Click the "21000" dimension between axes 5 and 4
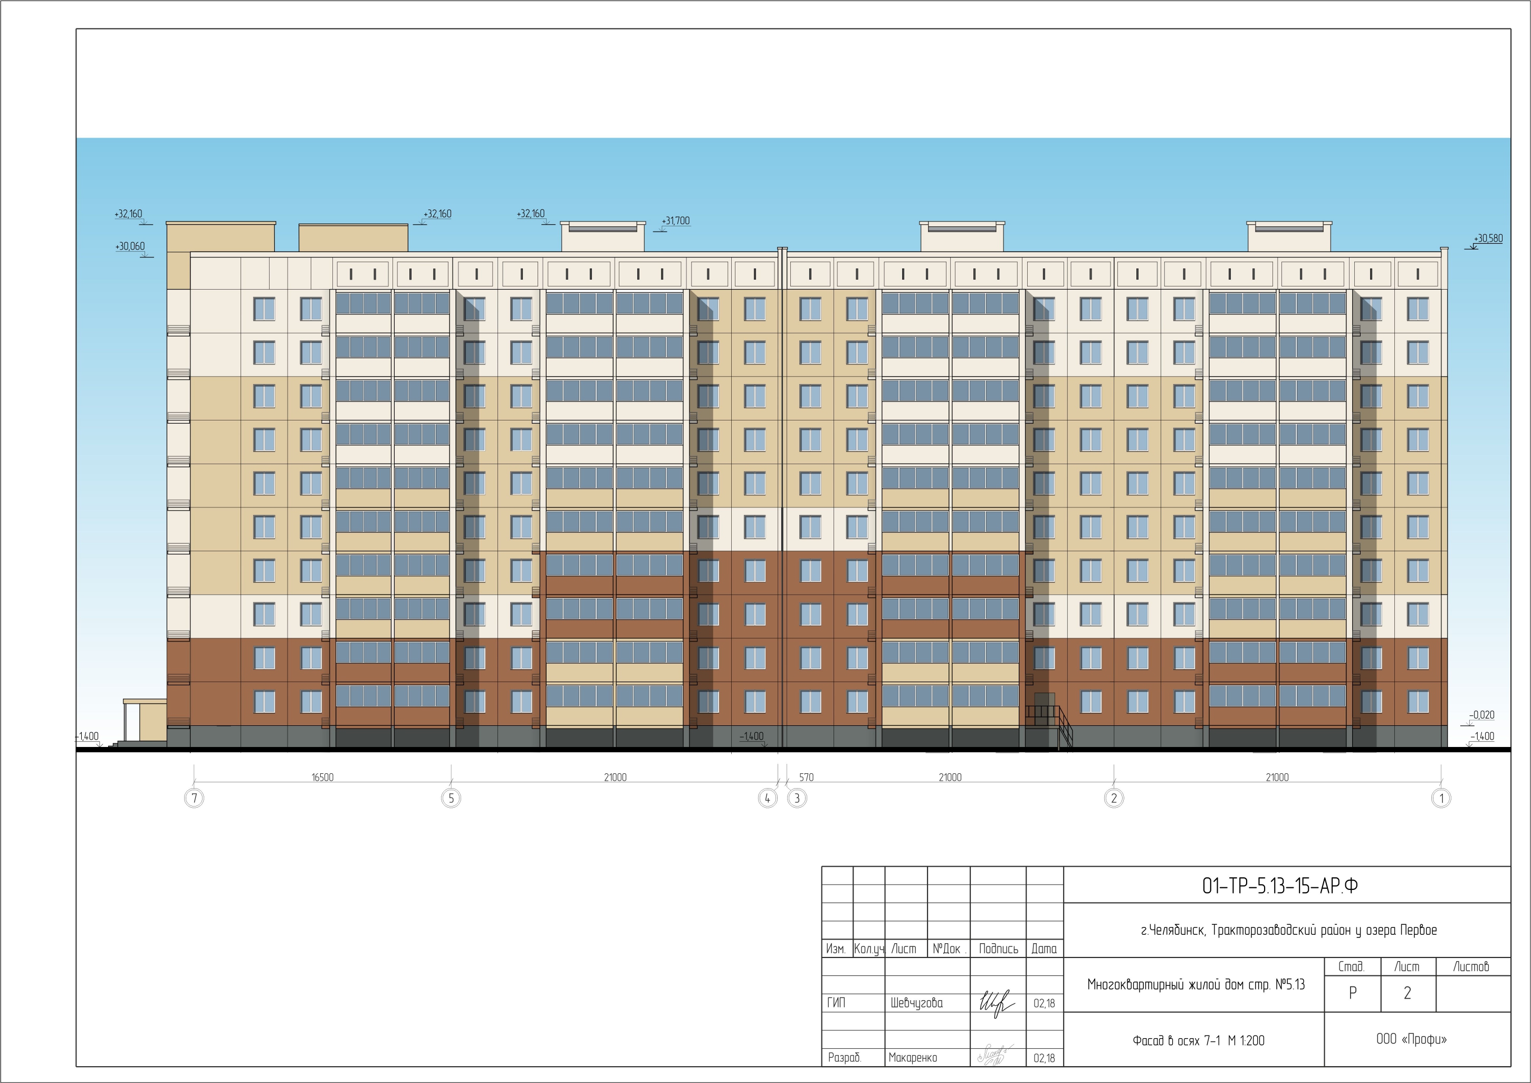The height and width of the screenshot is (1083, 1531). pos(615,777)
